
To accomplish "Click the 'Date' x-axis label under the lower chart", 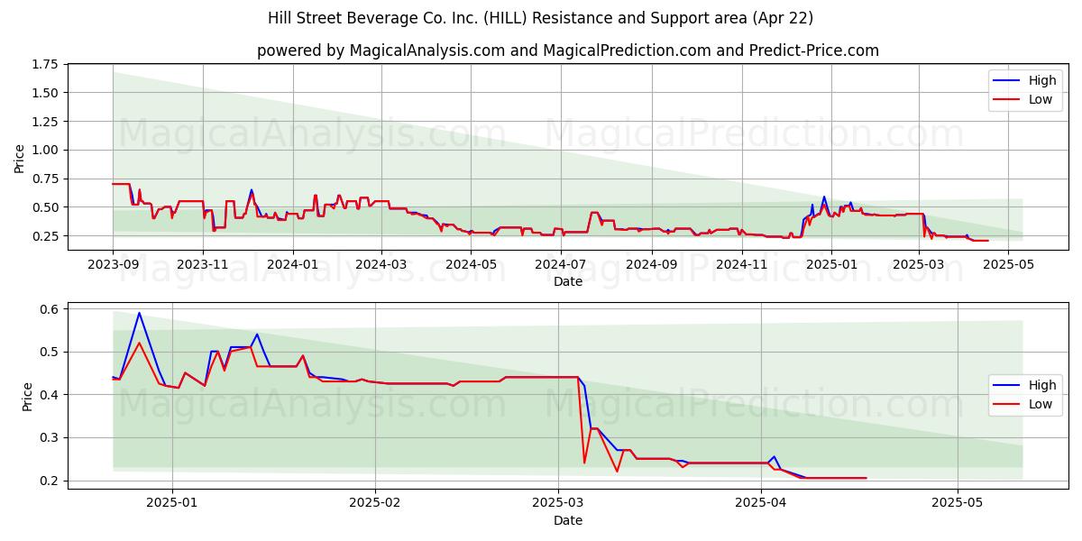I will 568,520.
